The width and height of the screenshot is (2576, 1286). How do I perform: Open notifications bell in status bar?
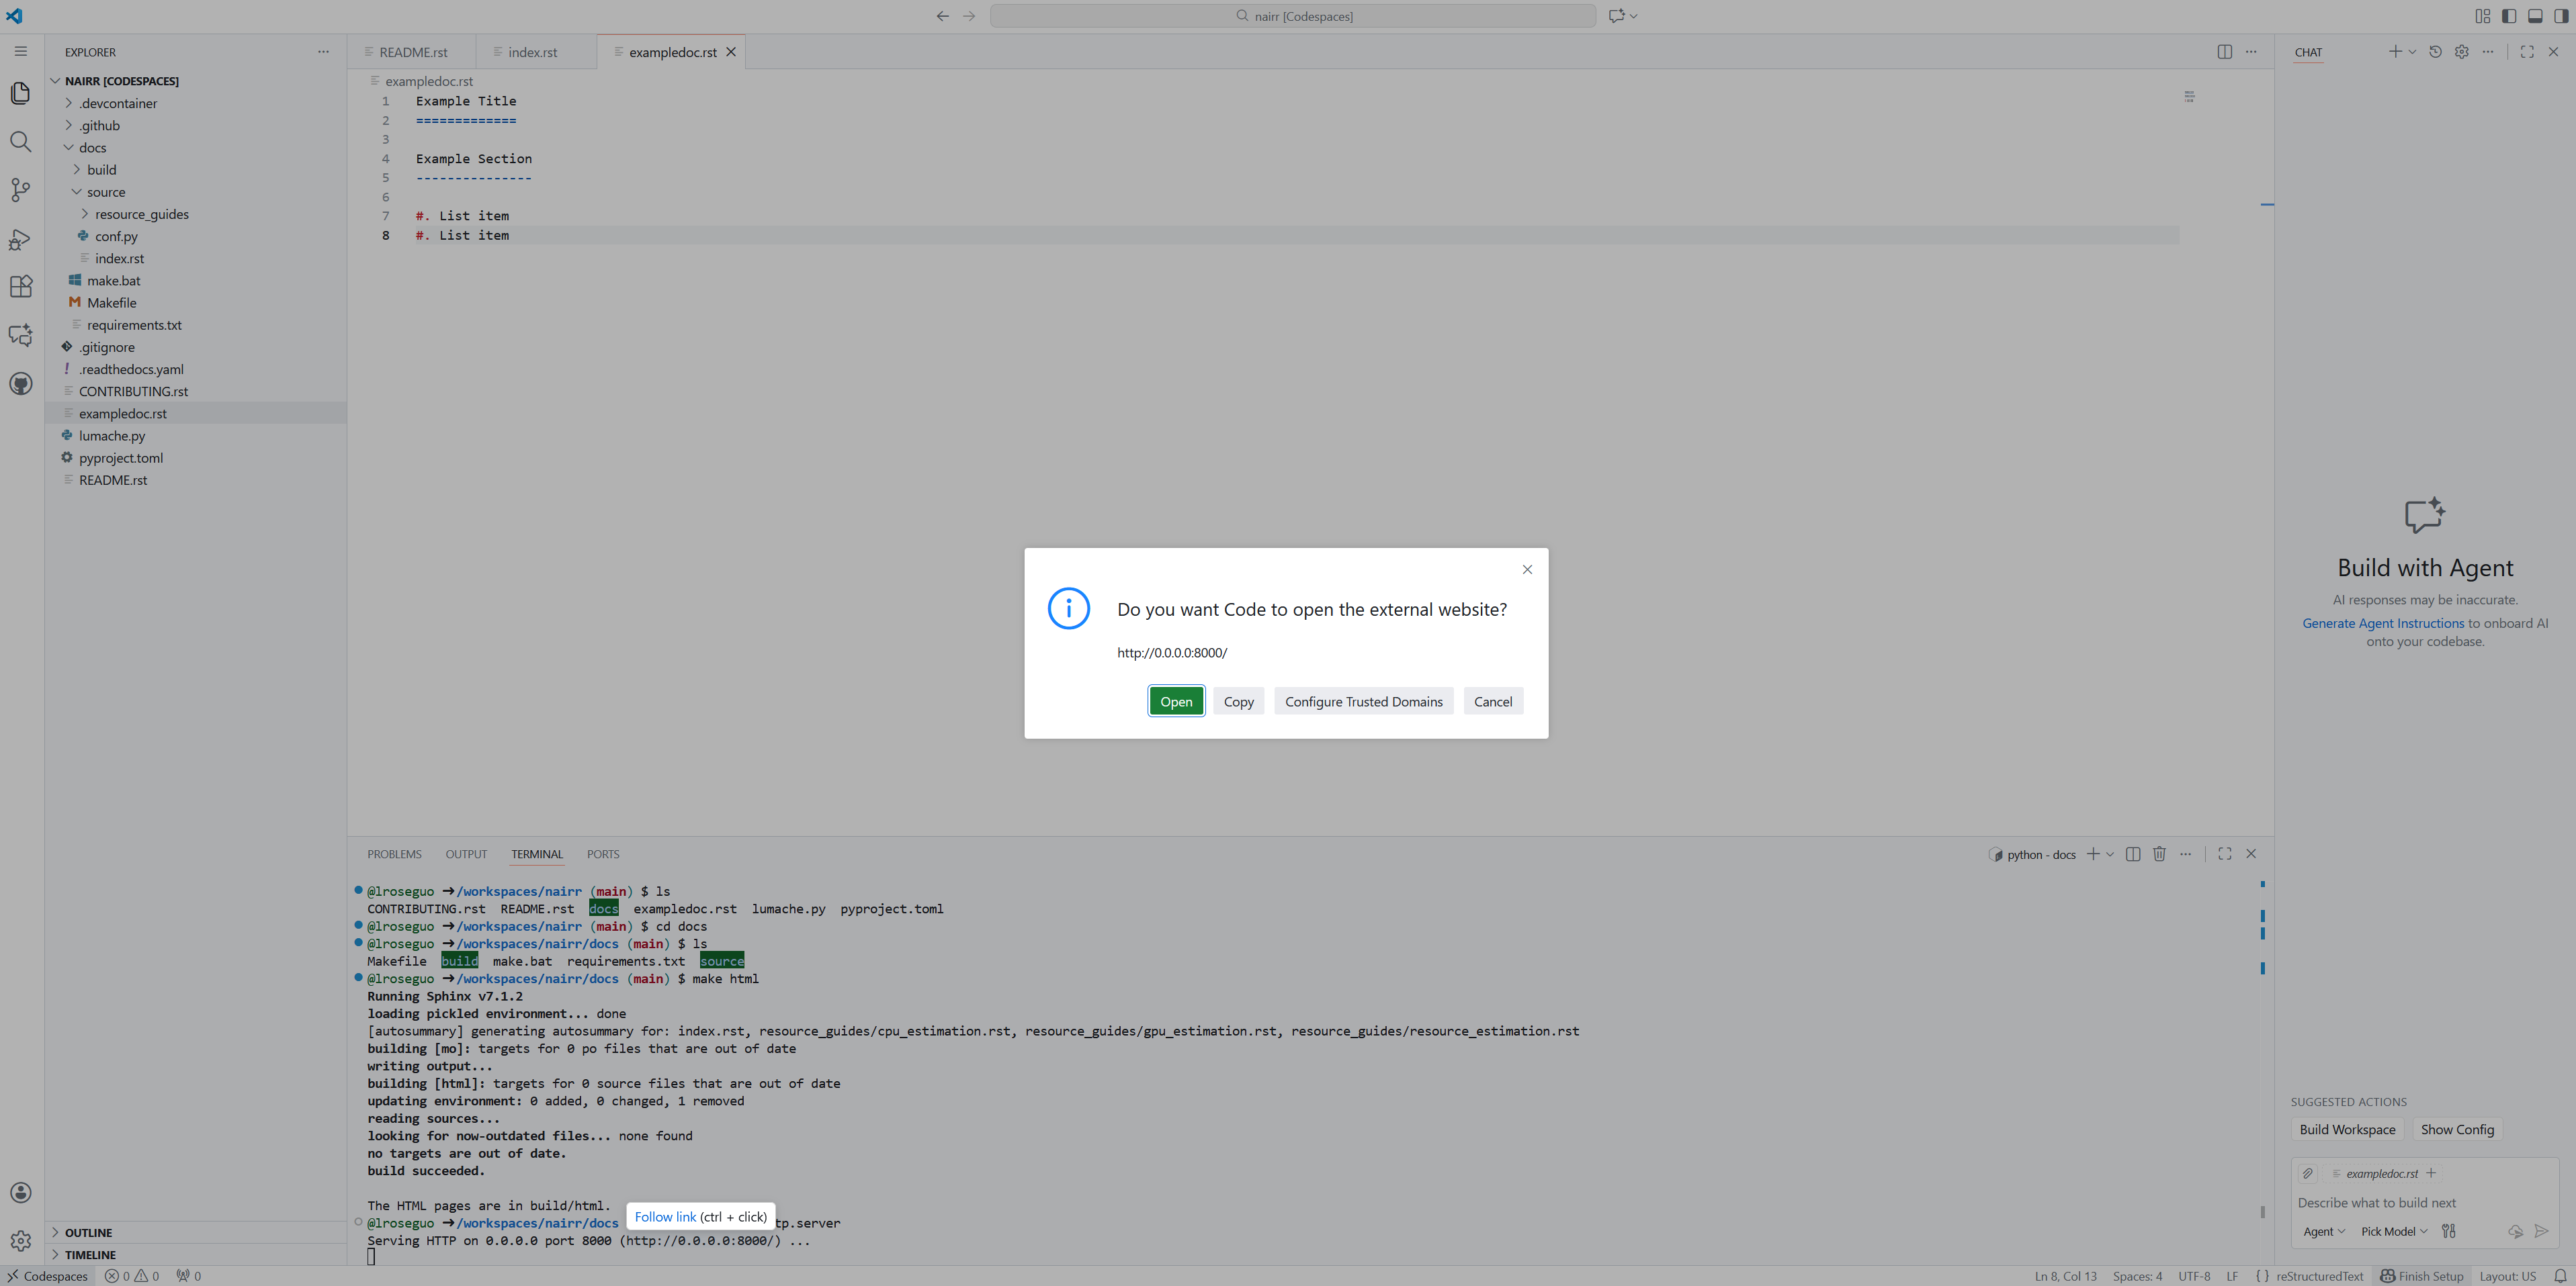2559,1276
